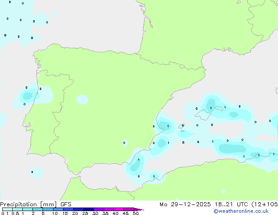
Task: Click the '0.5' legend scale label
Action: [x=15, y=213]
